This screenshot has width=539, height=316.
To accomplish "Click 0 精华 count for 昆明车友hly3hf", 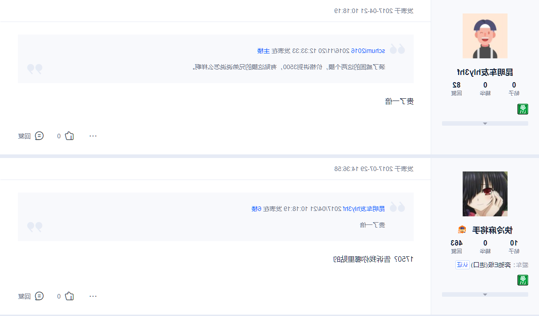I will point(485,88).
